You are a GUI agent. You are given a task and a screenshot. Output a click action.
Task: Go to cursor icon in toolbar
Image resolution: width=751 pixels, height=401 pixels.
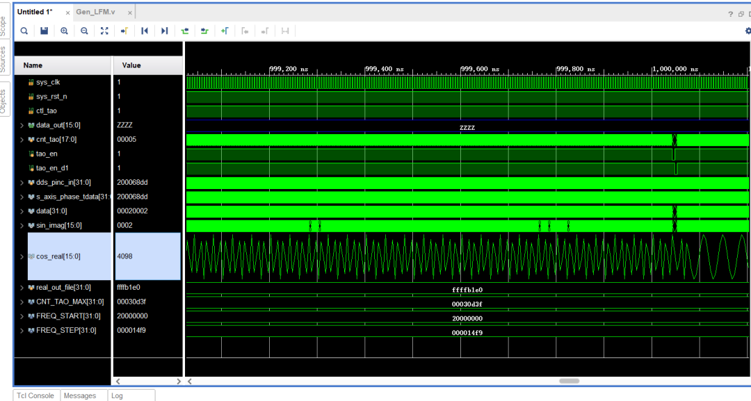(124, 31)
